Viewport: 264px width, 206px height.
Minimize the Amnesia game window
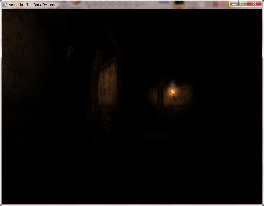coord(234,4)
